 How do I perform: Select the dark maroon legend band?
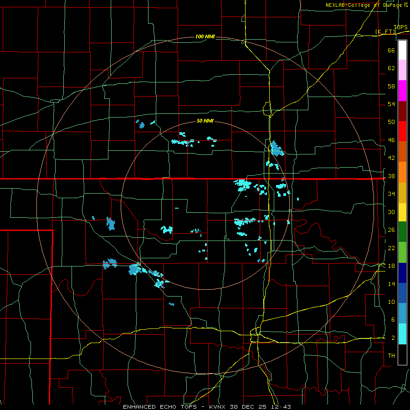click(402, 111)
